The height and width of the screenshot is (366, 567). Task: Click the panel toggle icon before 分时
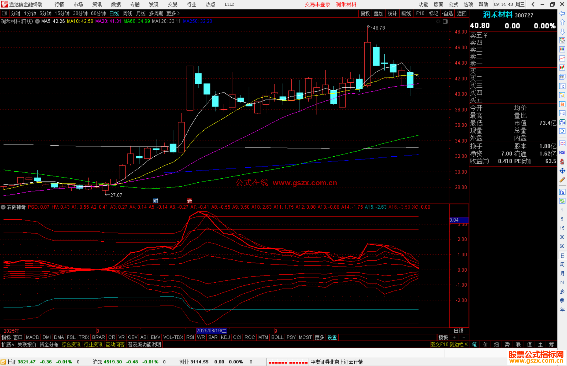(x=4, y=13)
